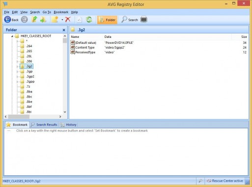The image size is (252, 187).
Task: Click the tree's horizontal scrollbar thumb
Action: 19,117
